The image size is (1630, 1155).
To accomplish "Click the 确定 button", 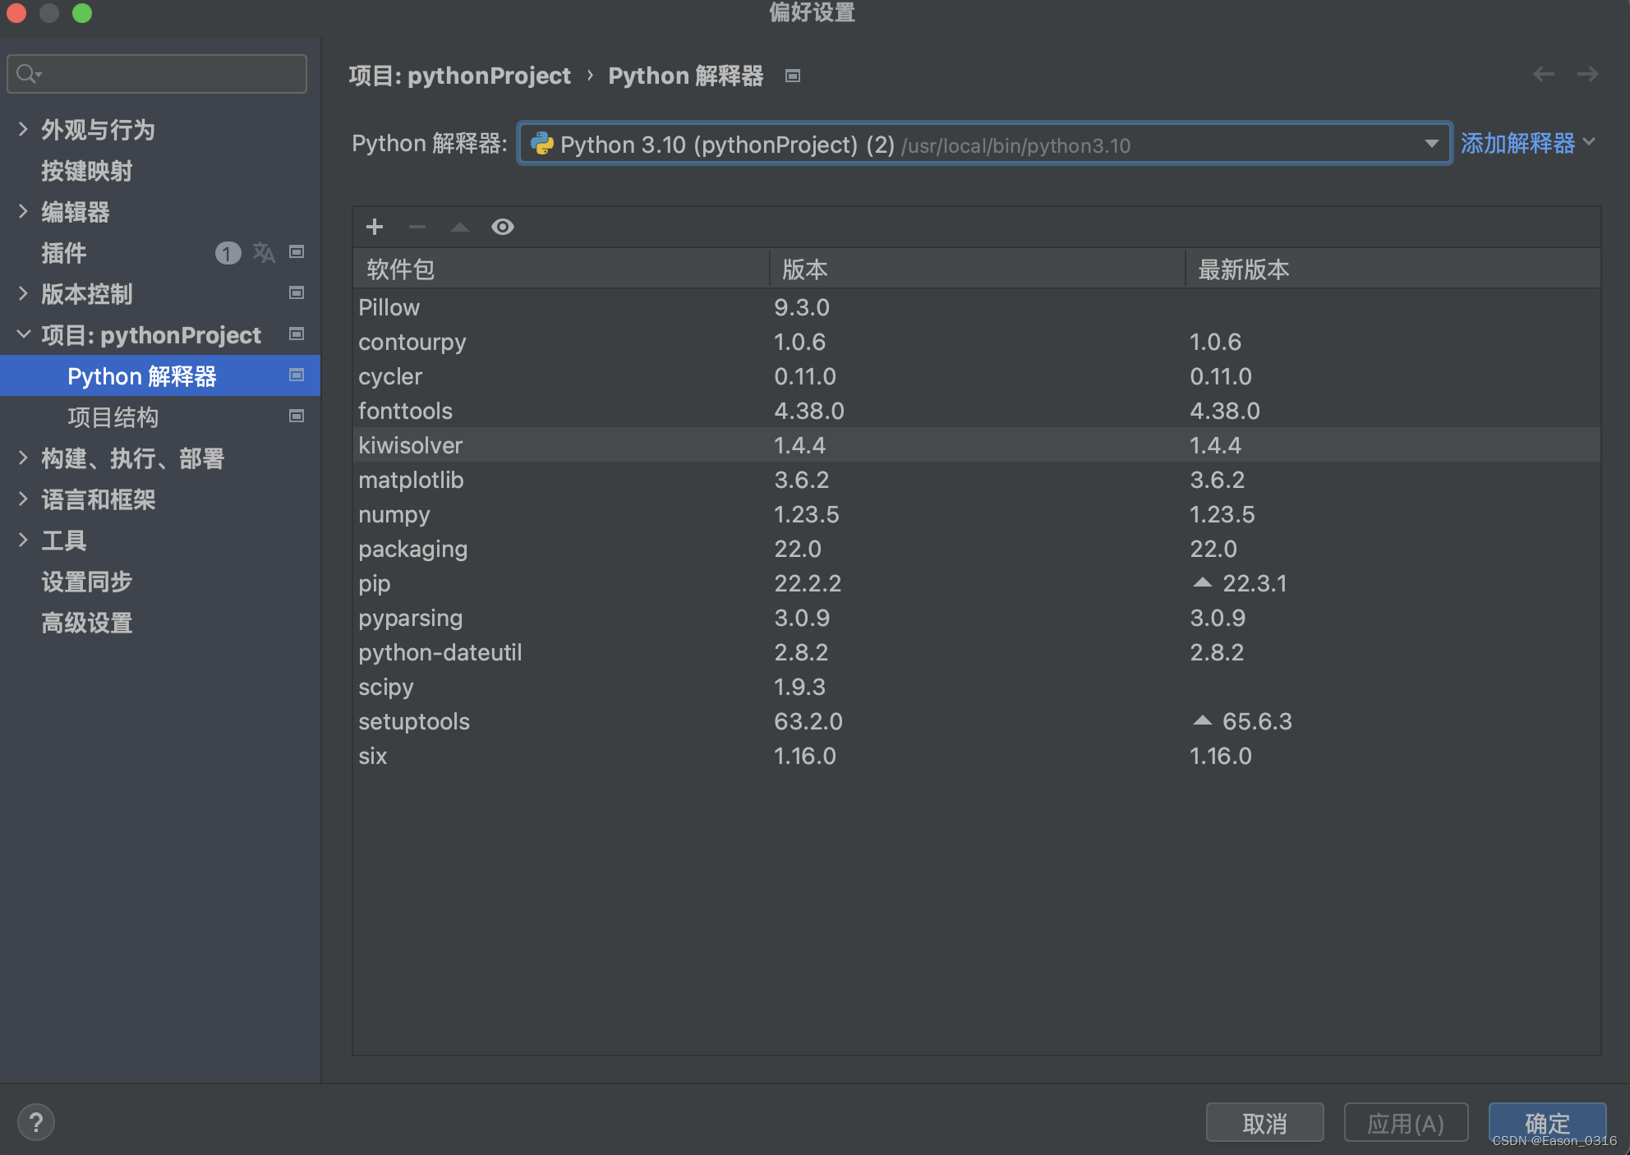I will [1547, 1122].
